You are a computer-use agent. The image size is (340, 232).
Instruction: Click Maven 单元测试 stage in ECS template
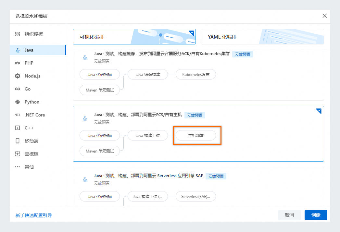tap(100, 151)
